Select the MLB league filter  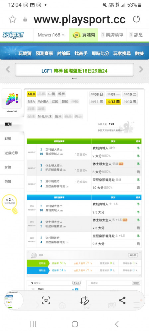31,94
